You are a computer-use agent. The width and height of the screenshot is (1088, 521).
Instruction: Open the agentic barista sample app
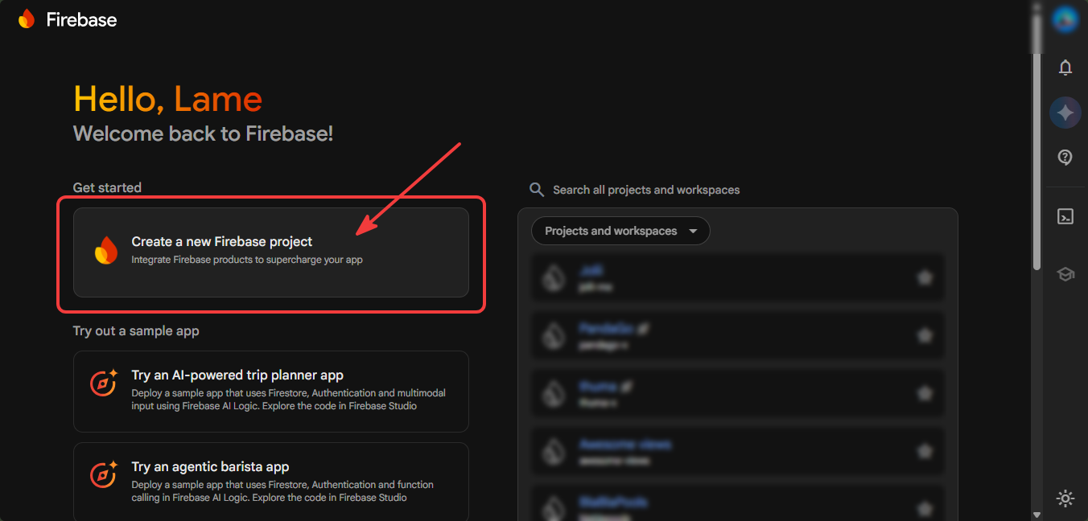coord(271,482)
